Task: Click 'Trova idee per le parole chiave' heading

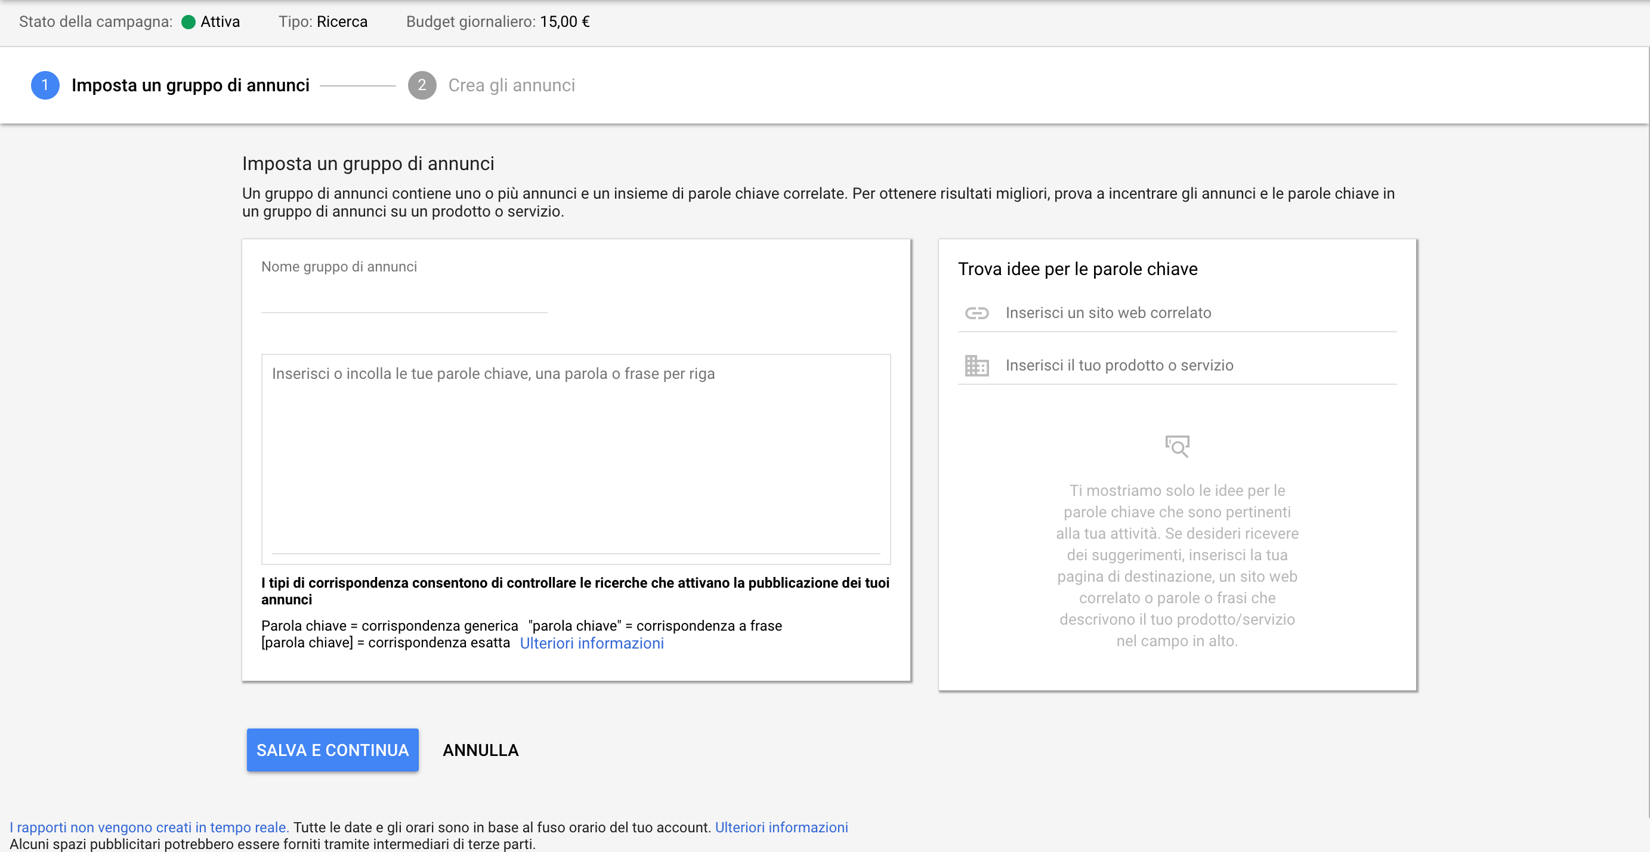Action: coord(1077,269)
